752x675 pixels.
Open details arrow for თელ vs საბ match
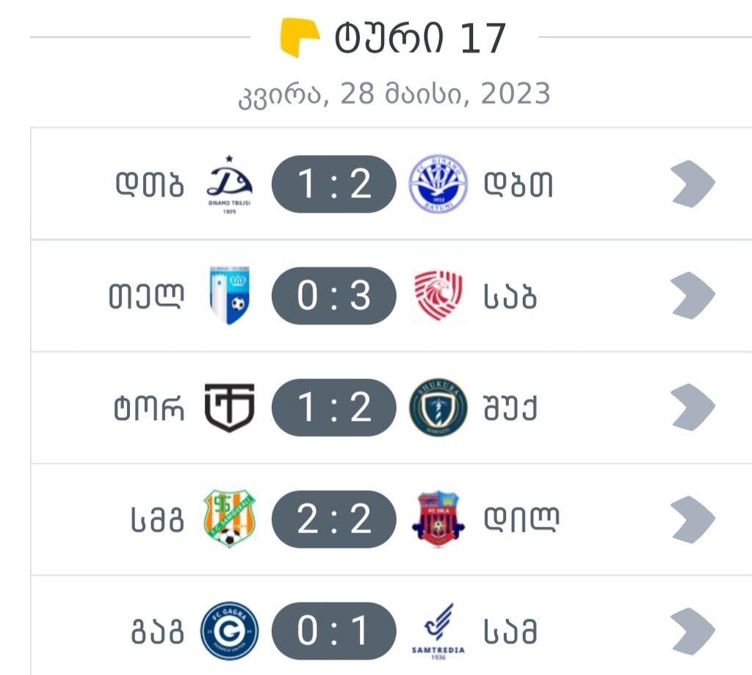693,296
